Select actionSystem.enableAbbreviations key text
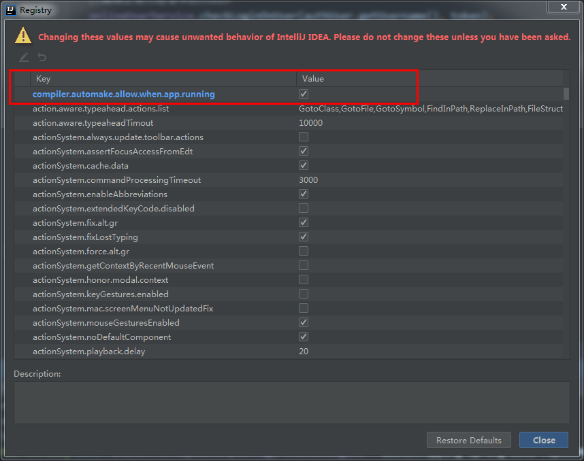Screen dimensions: 584x461 (x=100, y=194)
